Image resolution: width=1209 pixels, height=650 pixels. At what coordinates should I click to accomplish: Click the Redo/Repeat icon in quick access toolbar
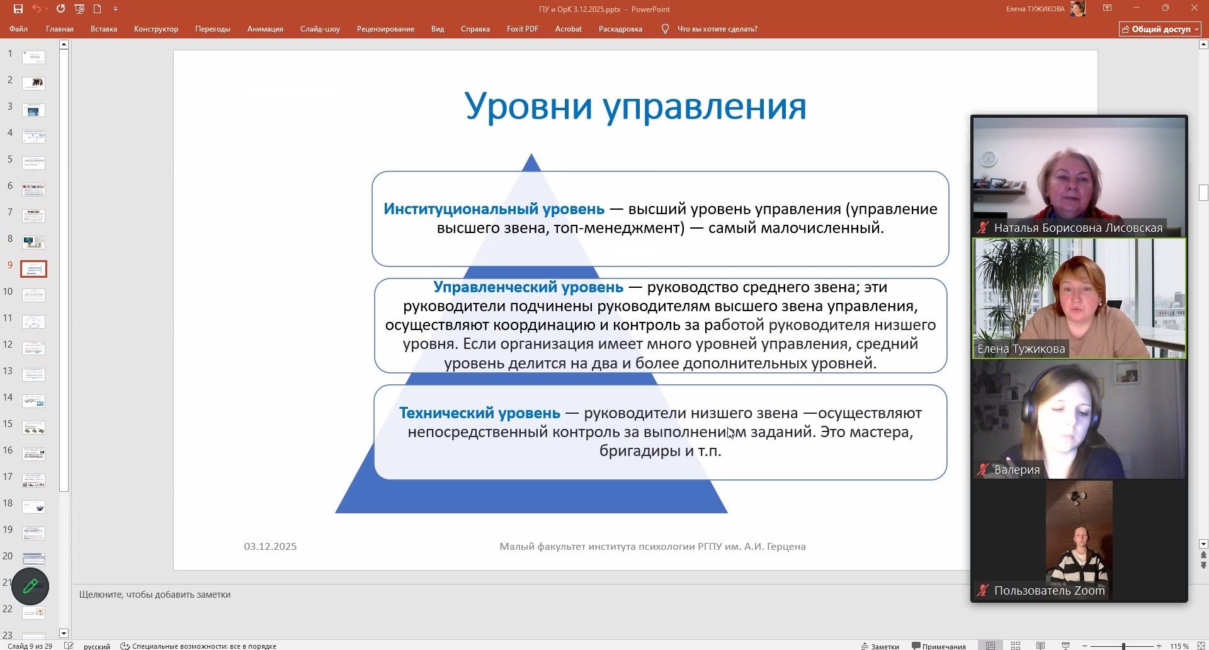pos(60,9)
